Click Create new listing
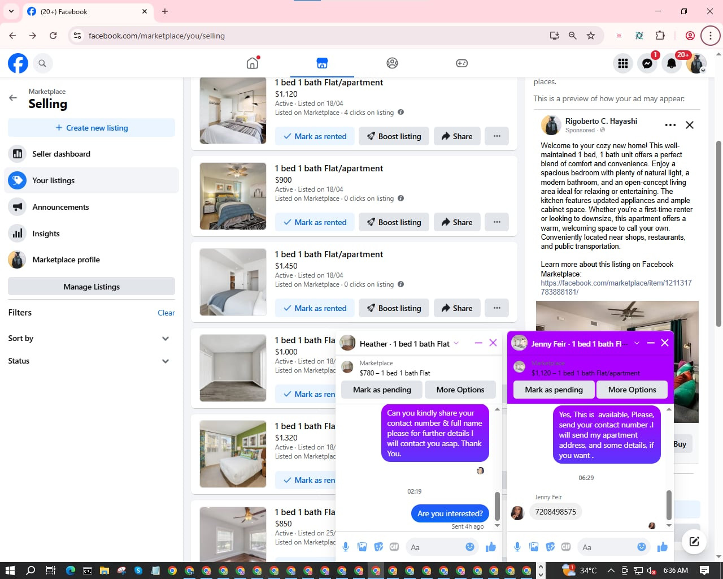This screenshot has width=723, height=579. 92,128
